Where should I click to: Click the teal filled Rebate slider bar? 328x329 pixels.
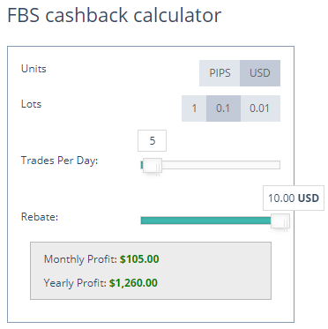tap(205, 221)
